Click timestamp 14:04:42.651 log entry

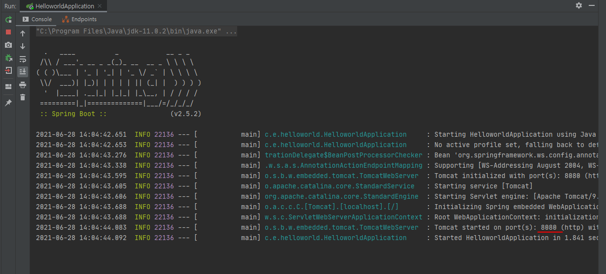pos(81,134)
